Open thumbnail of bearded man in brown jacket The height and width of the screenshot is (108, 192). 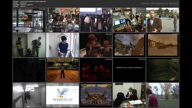coord(163,20)
